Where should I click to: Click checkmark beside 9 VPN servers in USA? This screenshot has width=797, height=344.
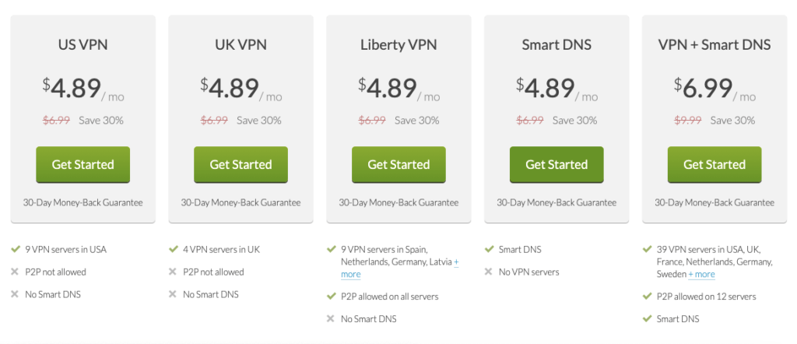click(15, 250)
